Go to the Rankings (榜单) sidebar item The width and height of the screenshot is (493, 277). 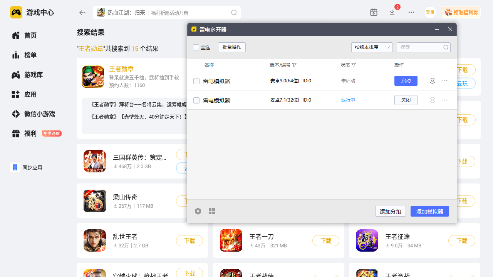click(x=30, y=55)
